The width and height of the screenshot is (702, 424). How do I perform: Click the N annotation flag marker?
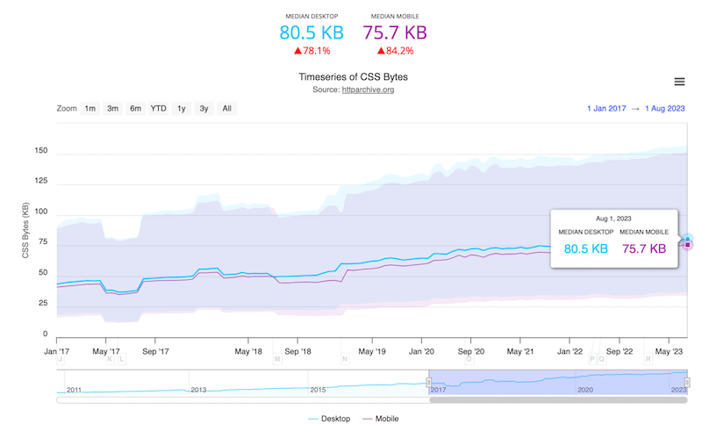345,359
